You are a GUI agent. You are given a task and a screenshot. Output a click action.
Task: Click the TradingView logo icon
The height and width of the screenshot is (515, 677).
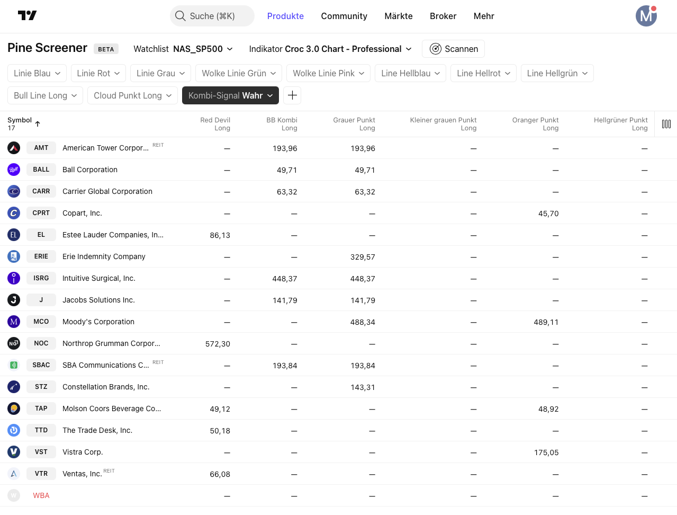(x=27, y=15)
